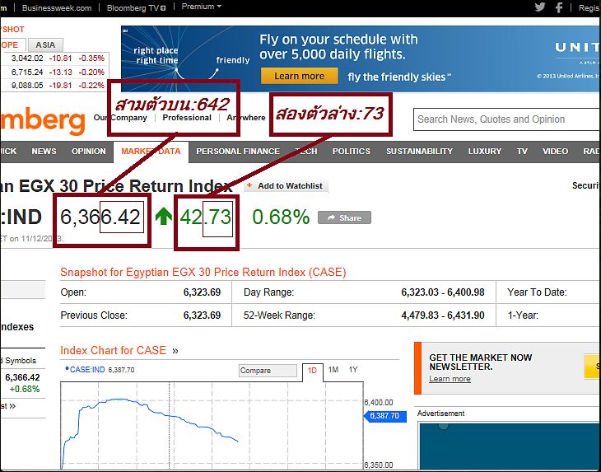The width and height of the screenshot is (601, 472).
Task: Select the 1M chart range tab
Action: coord(333,370)
